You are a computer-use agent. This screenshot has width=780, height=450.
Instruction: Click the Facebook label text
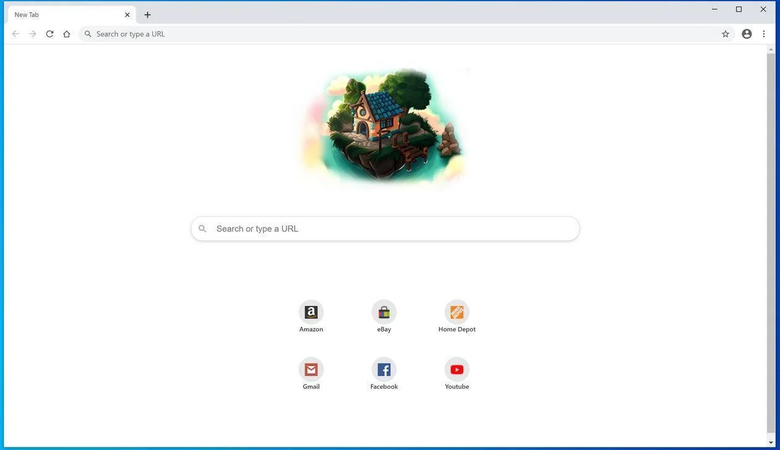click(384, 387)
